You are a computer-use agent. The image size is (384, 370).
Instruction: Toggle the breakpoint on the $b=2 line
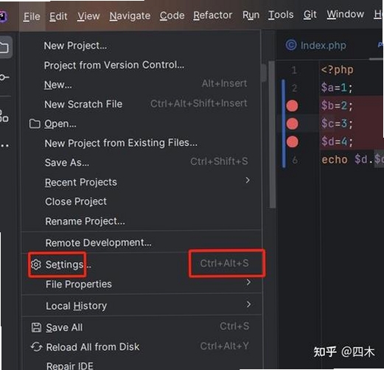[292, 106]
